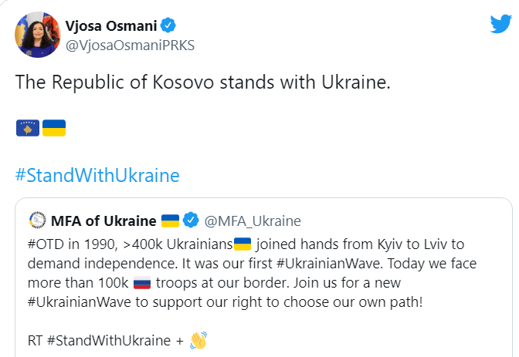Click Vjosa Osmani's blue verified badge
The height and width of the screenshot is (357, 519).
coord(168,25)
